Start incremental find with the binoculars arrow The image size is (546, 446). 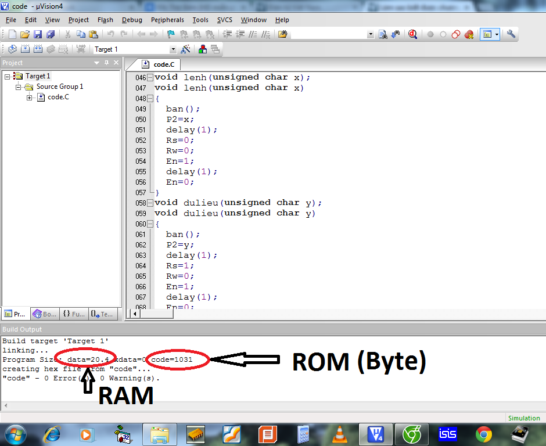pos(395,34)
